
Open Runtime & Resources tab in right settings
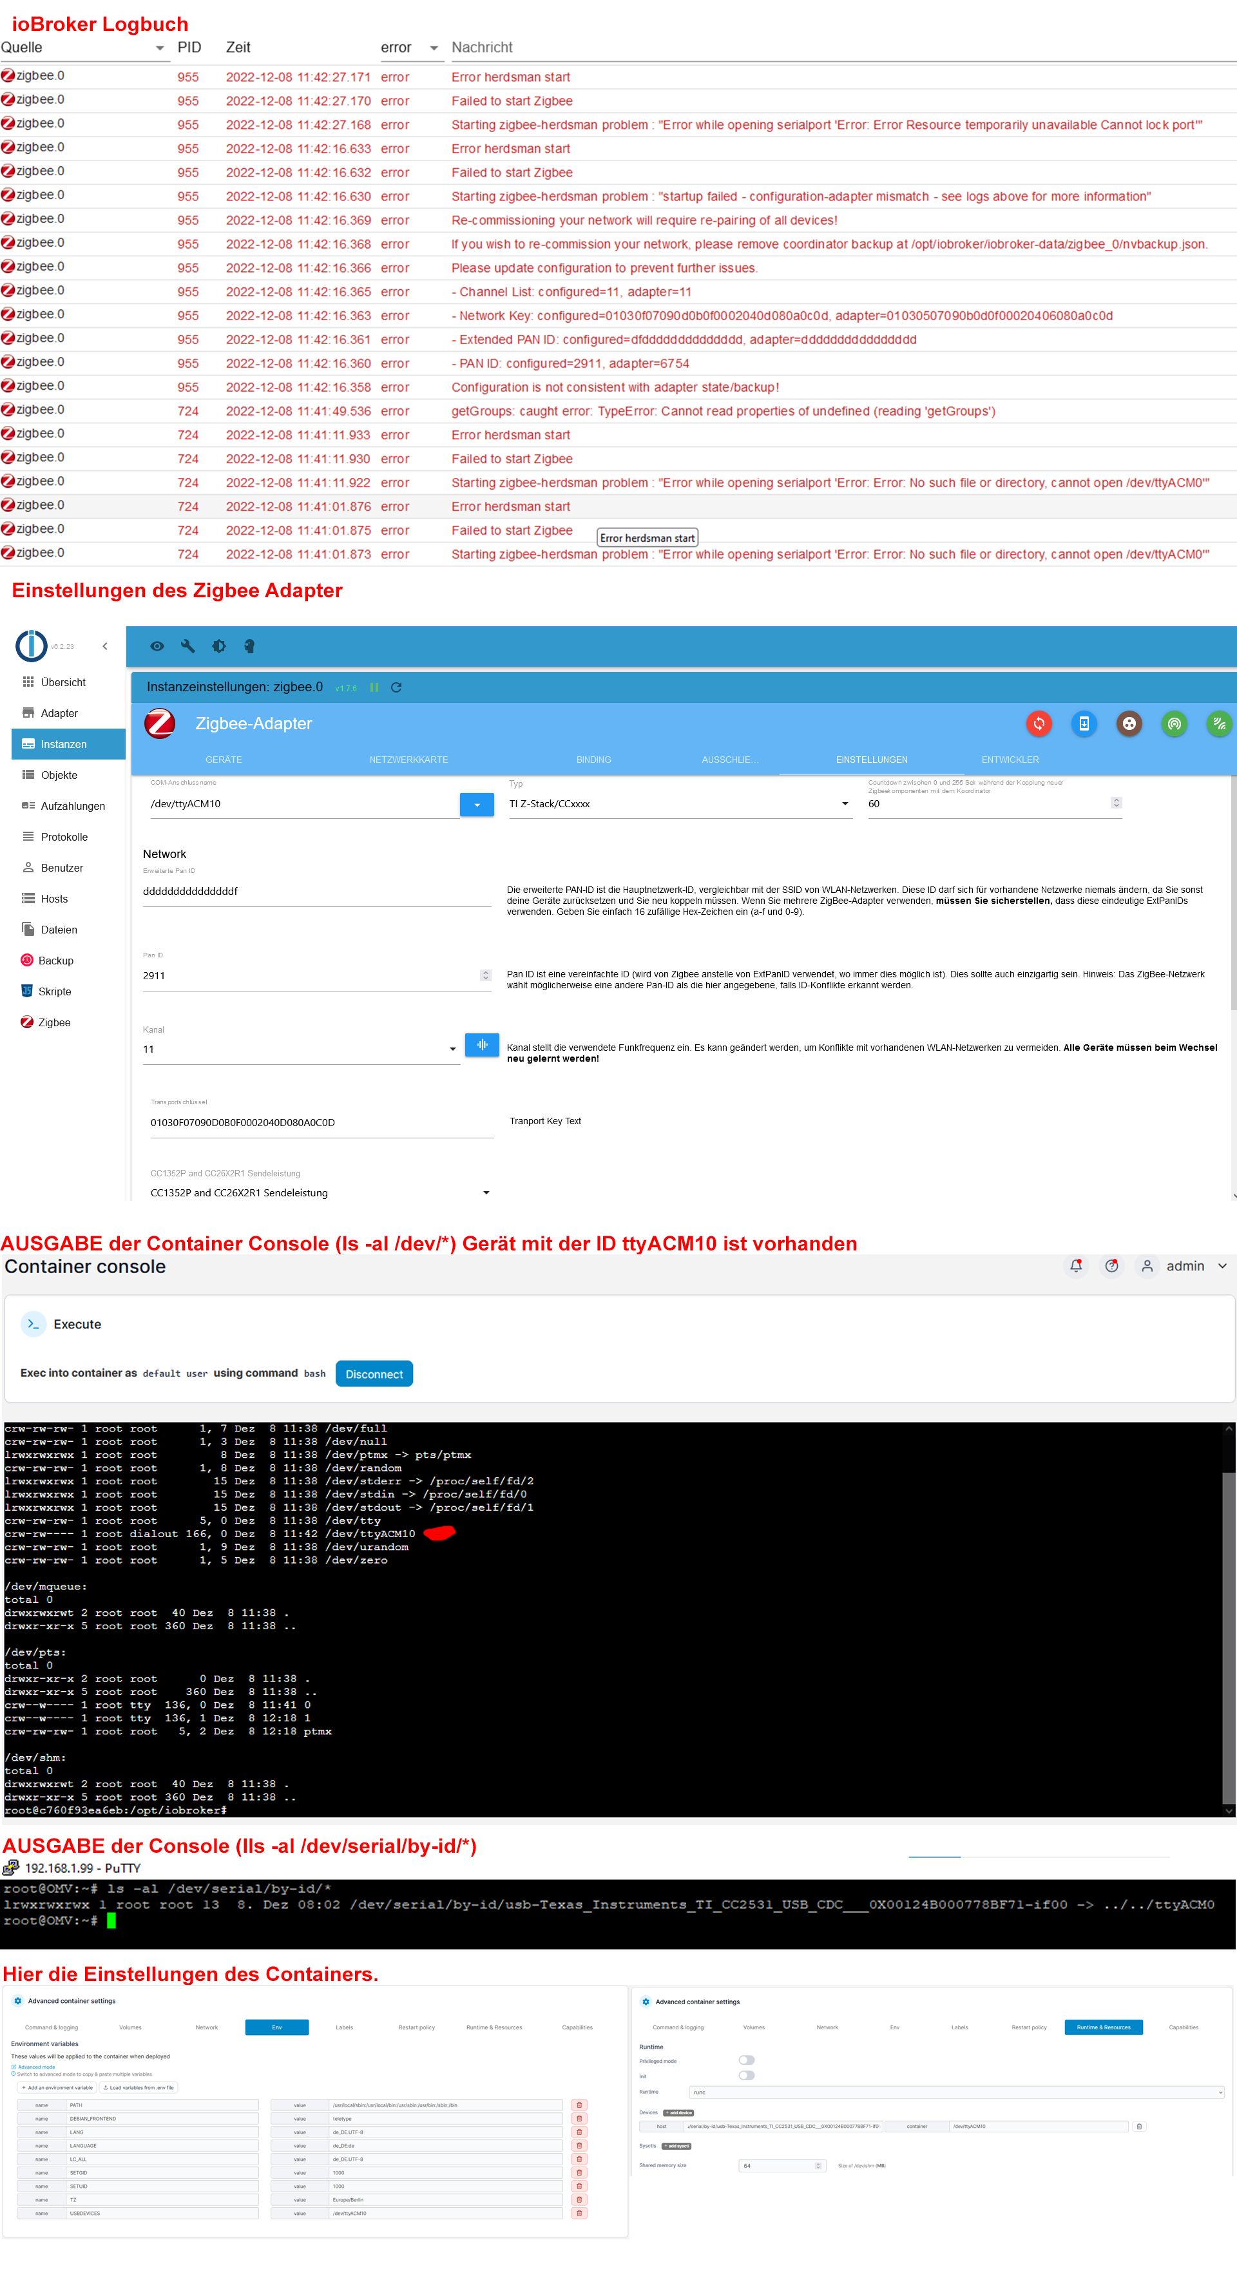coord(1104,2028)
